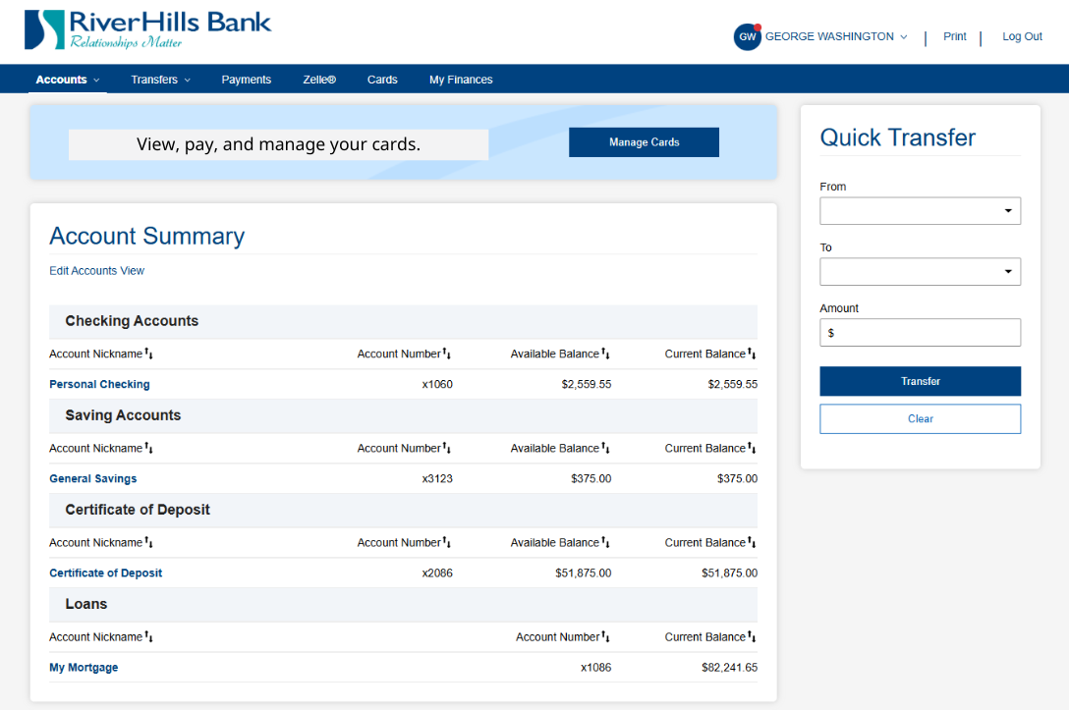This screenshot has height=710, width=1069.
Task: Click the $82,241.65 mortgage balance
Action: [729, 668]
